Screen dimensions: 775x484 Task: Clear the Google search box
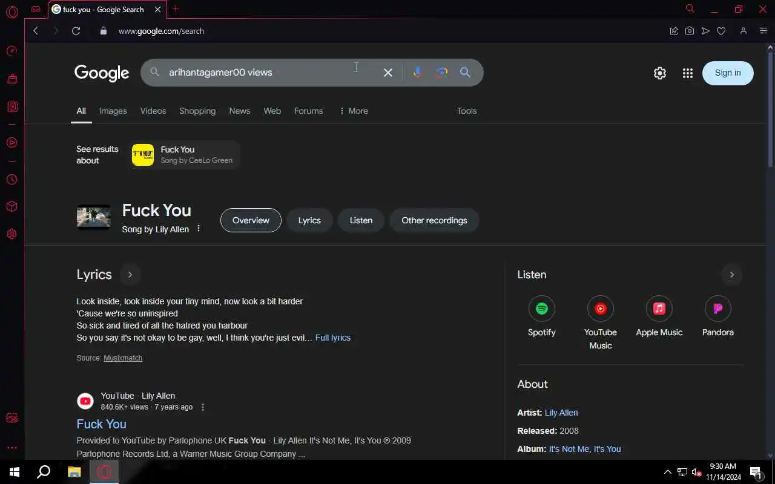388,73
